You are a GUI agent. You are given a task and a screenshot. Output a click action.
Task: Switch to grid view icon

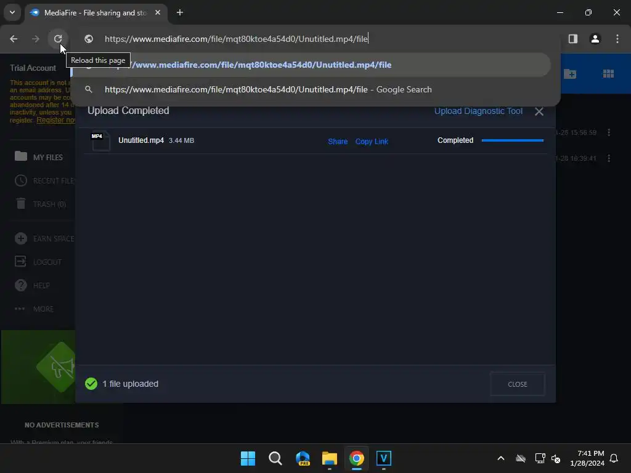608,74
